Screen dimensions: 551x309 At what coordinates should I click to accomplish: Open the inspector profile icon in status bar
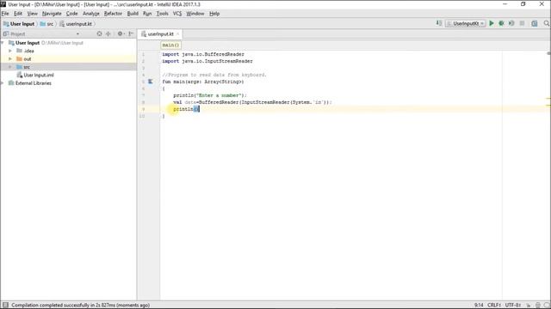tap(537, 306)
